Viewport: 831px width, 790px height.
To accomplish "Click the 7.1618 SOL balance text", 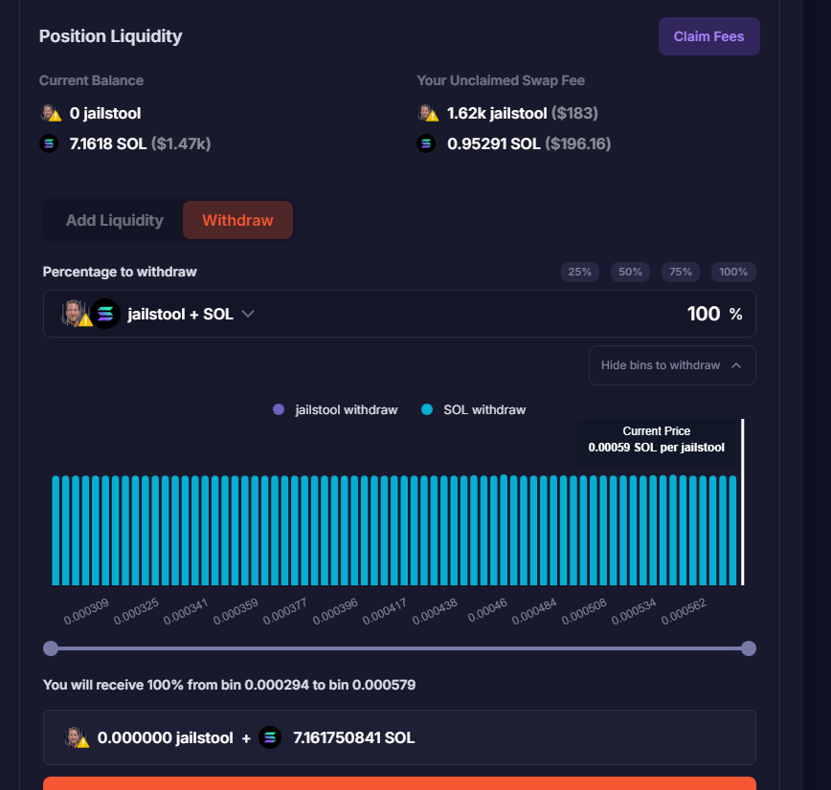I will 108,144.
